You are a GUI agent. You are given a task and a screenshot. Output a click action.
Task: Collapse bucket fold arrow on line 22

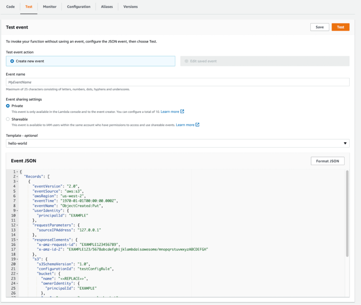tap(17, 274)
